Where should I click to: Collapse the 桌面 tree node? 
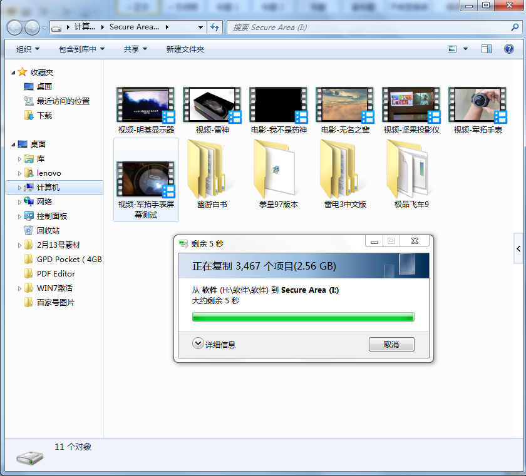pyautogui.click(x=13, y=144)
